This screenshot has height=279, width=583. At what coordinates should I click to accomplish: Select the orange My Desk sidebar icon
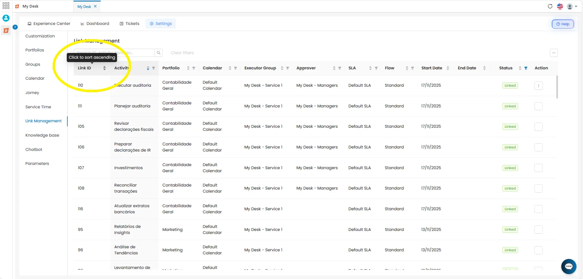tap(6, 30)
